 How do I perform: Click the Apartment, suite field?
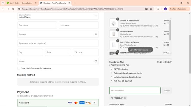(x=58, y=43)
